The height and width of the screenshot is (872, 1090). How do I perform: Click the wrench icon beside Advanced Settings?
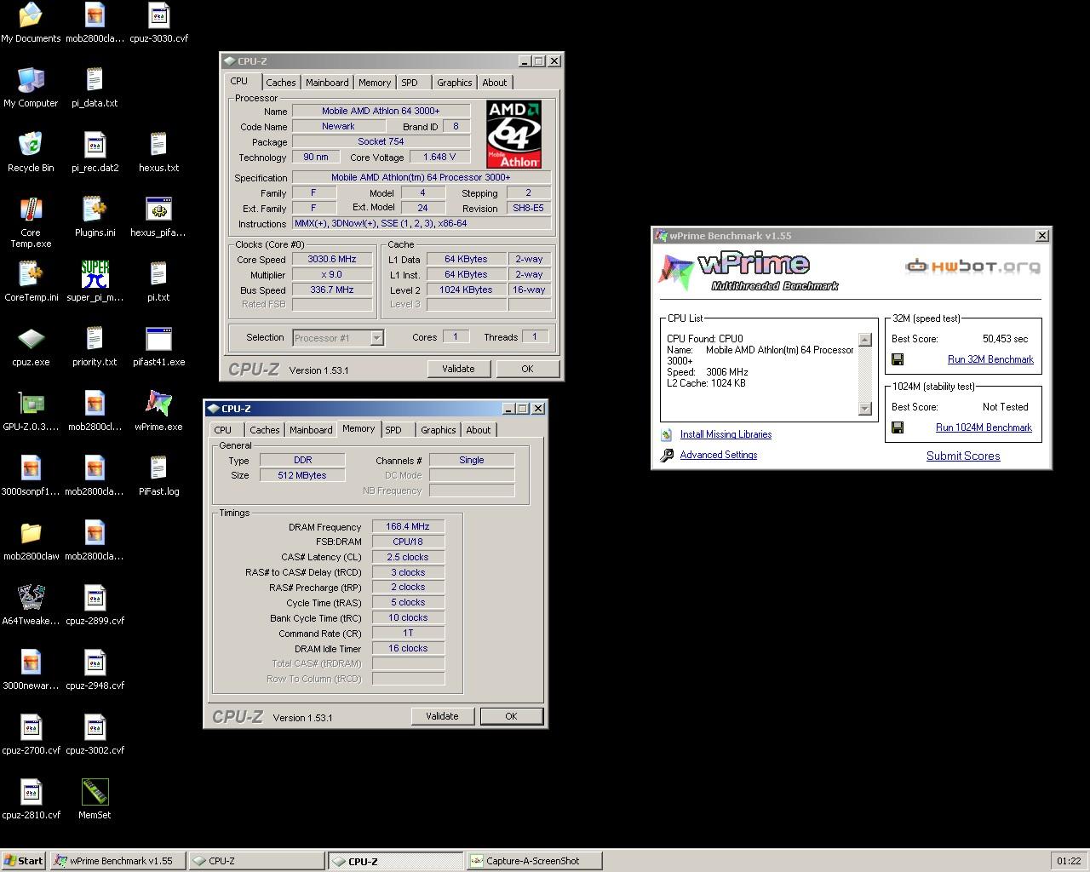point(667,456)
